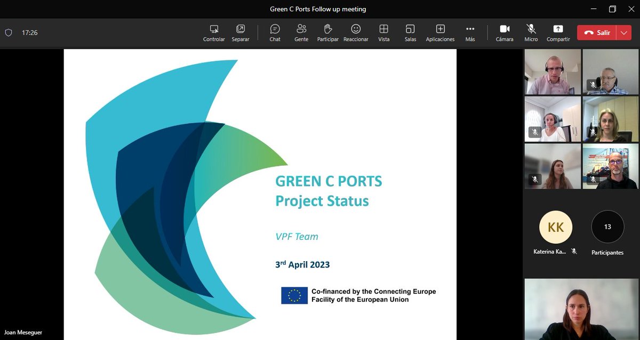
Task: Click the shield security icon
Action: [x=8, y=33]
